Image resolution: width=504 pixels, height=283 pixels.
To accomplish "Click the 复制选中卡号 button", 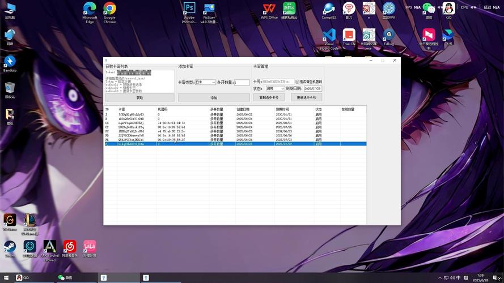I will (269, 97).
